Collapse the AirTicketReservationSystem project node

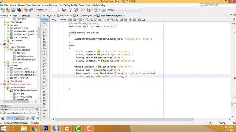pyautogui.click(x=1, y=84)
